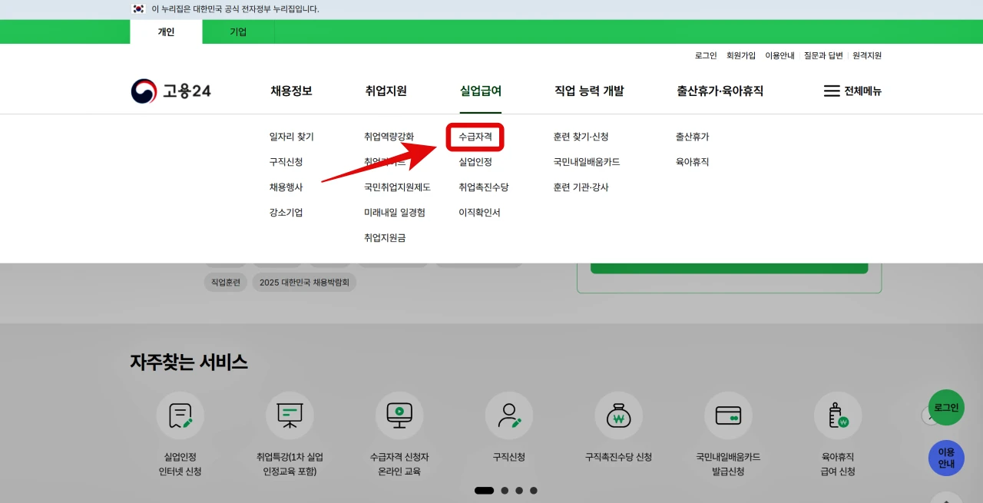
Task: Open 수급자격 신청자 온라인 교육 icon
Action: [x=399, y=415]
